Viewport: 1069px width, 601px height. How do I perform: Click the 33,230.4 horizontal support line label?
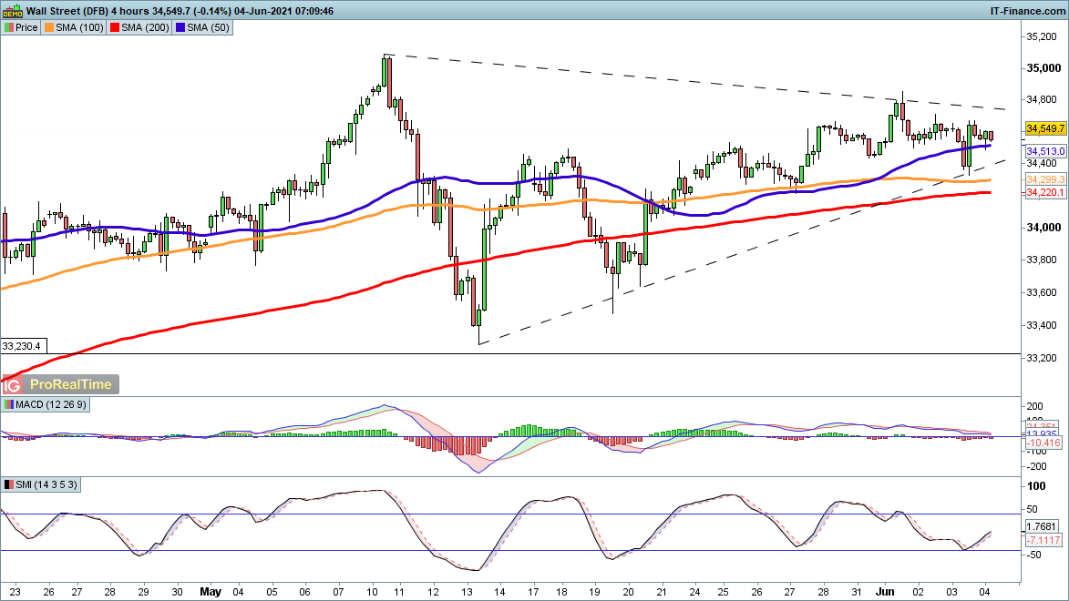pyautogui.click(x=24, y=346)
